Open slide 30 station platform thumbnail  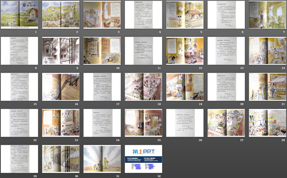[x=61, y=159]
